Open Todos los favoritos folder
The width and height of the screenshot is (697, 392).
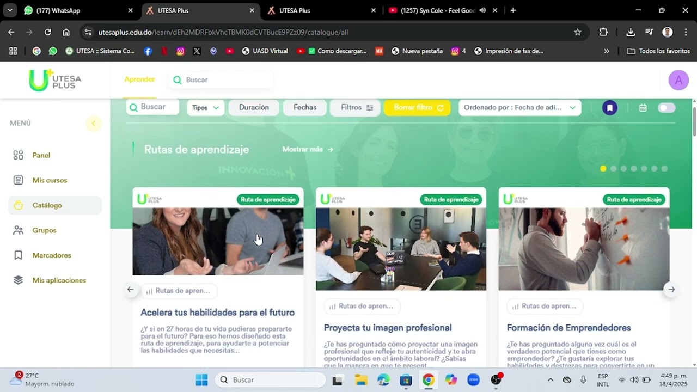coord(659,51)
